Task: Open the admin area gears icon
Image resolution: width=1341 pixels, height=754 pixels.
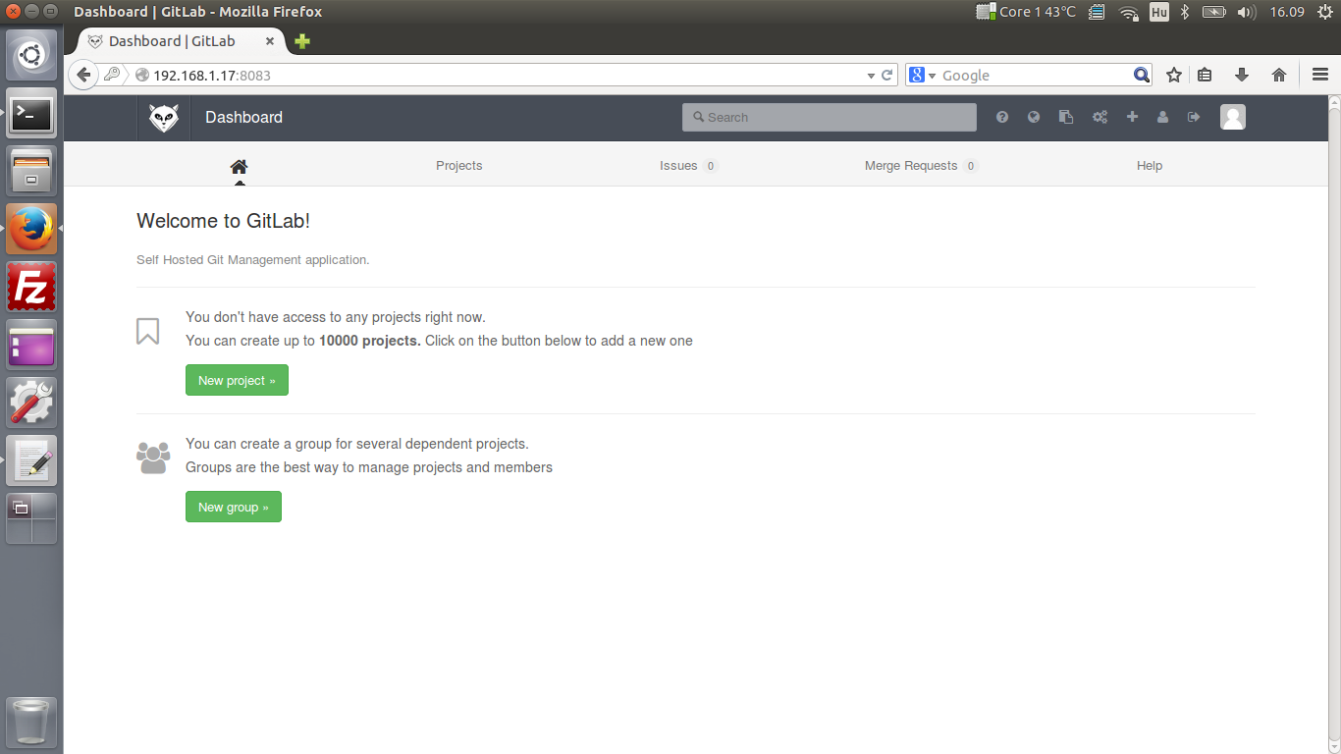Action: 1100,117
